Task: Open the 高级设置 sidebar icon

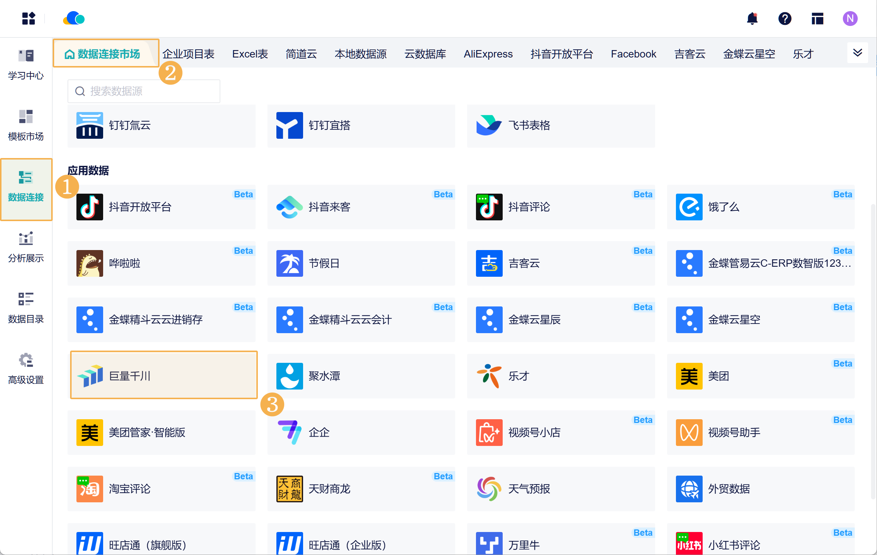Action: [25, 367]
